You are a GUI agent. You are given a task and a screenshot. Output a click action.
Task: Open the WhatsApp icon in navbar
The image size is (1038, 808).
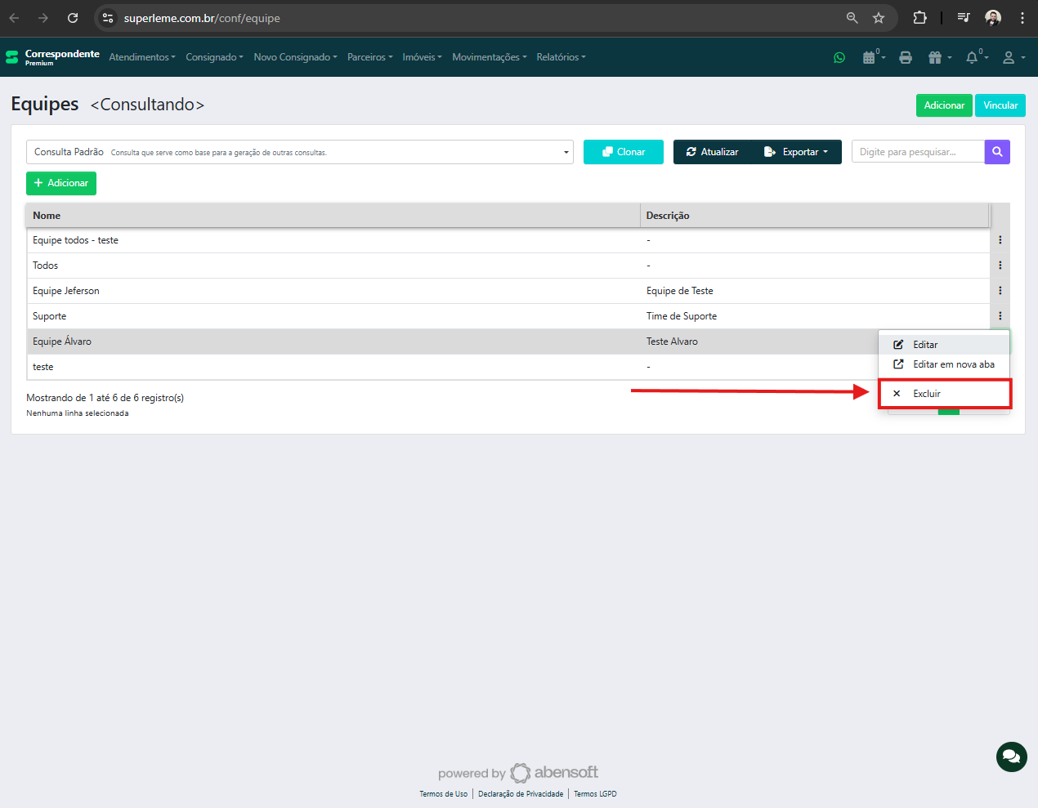839,57
